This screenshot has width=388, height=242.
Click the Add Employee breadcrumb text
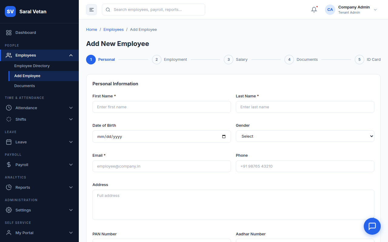pos(143,30)
